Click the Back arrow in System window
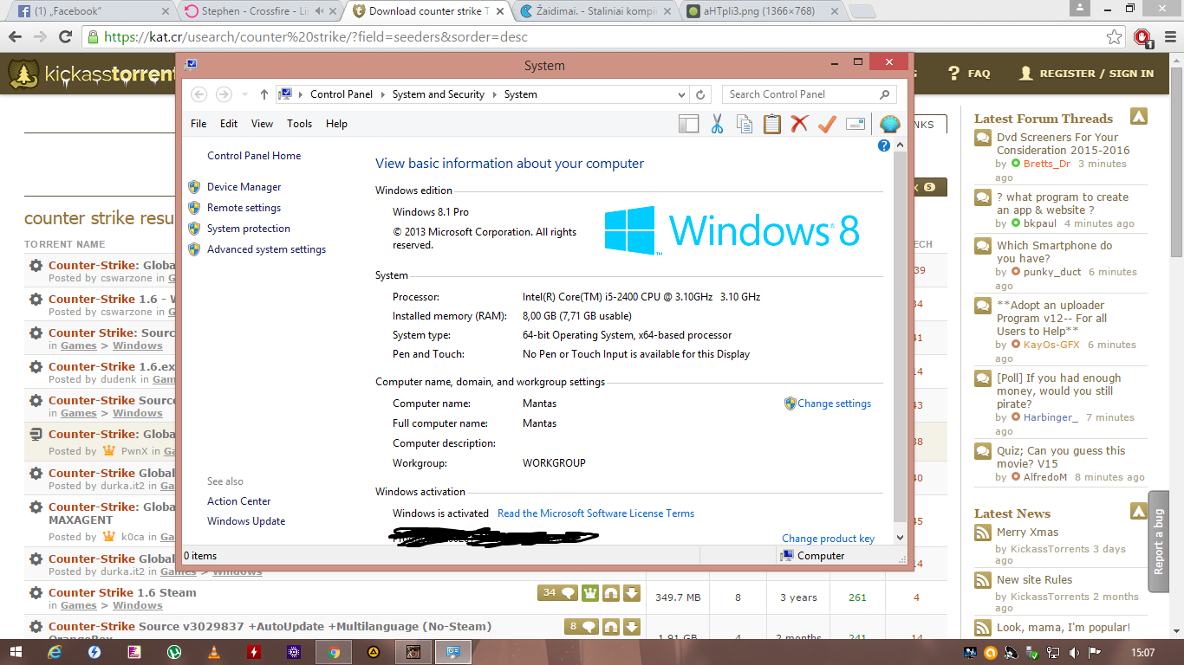Viewport: 1184px width, 665px height. (x=198, y=94)
